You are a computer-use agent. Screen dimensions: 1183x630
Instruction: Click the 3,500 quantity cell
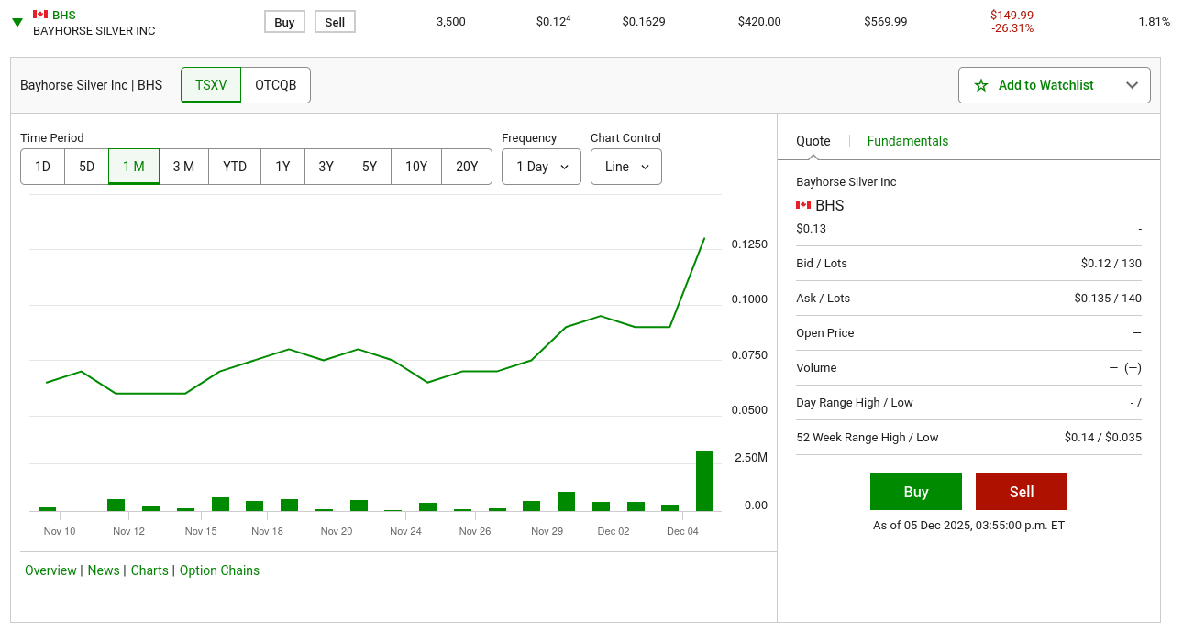click(451, 21)
